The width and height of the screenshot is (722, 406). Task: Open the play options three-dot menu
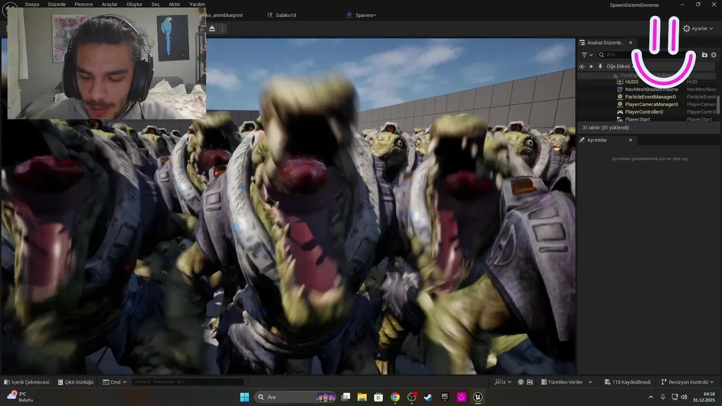tap(222, 28)
